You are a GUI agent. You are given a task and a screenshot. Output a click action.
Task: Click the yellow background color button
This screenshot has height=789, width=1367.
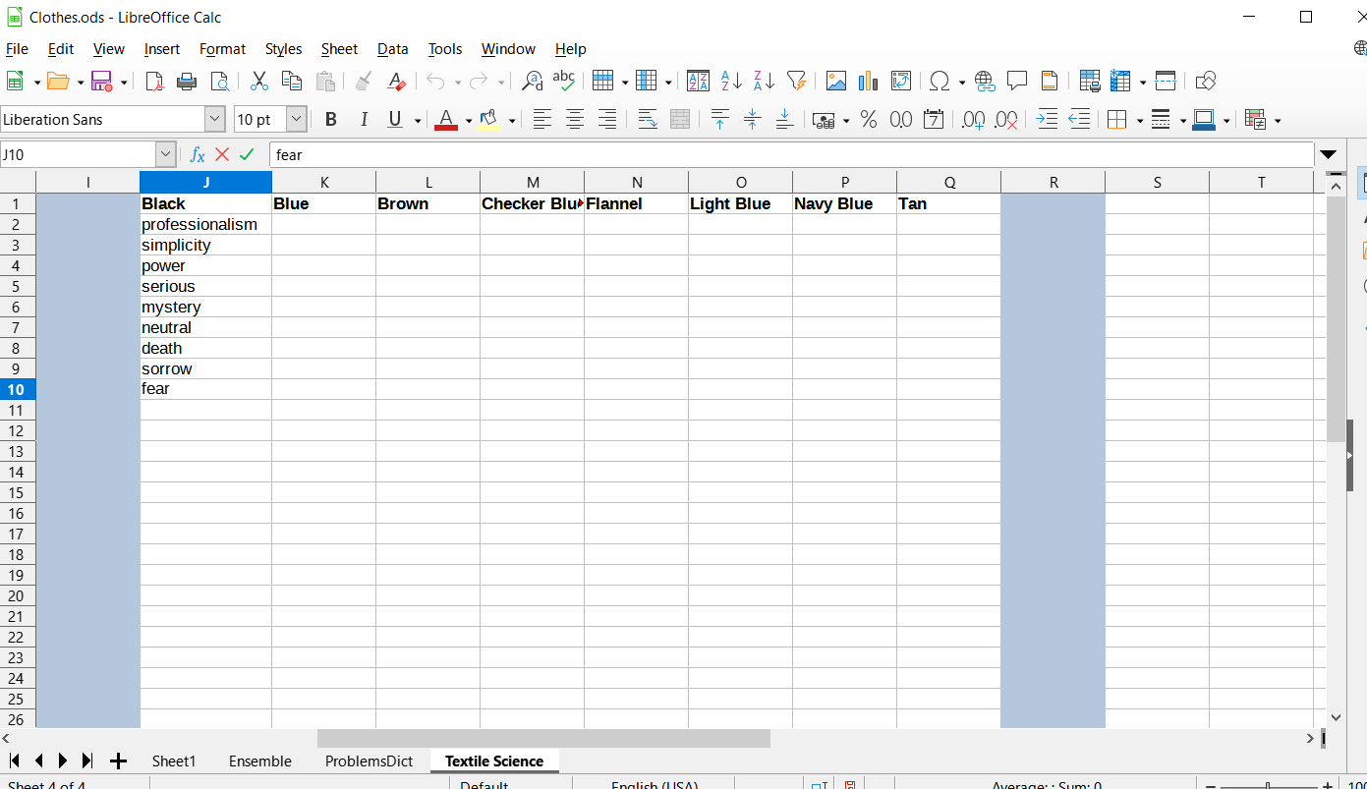pos(489,120)
